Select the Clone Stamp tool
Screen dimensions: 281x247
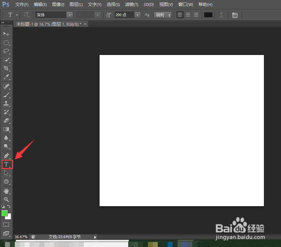6,103
